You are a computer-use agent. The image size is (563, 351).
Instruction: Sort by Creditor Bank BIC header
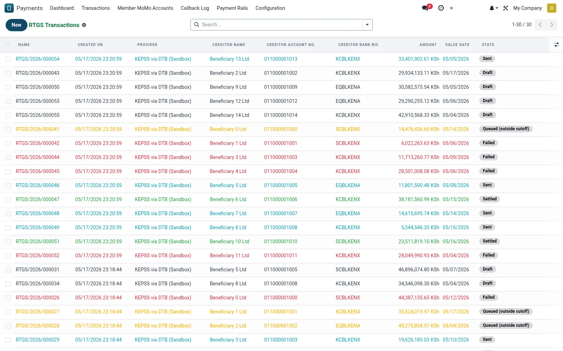(x=358, y=45)
